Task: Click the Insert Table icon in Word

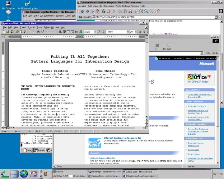Action: (68, 32)
